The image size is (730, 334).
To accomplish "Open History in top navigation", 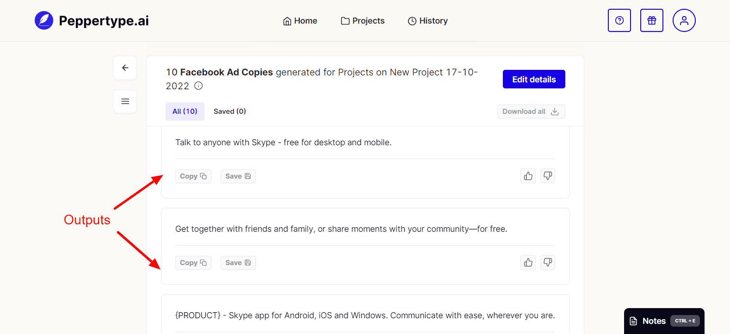I will point(427,21).
